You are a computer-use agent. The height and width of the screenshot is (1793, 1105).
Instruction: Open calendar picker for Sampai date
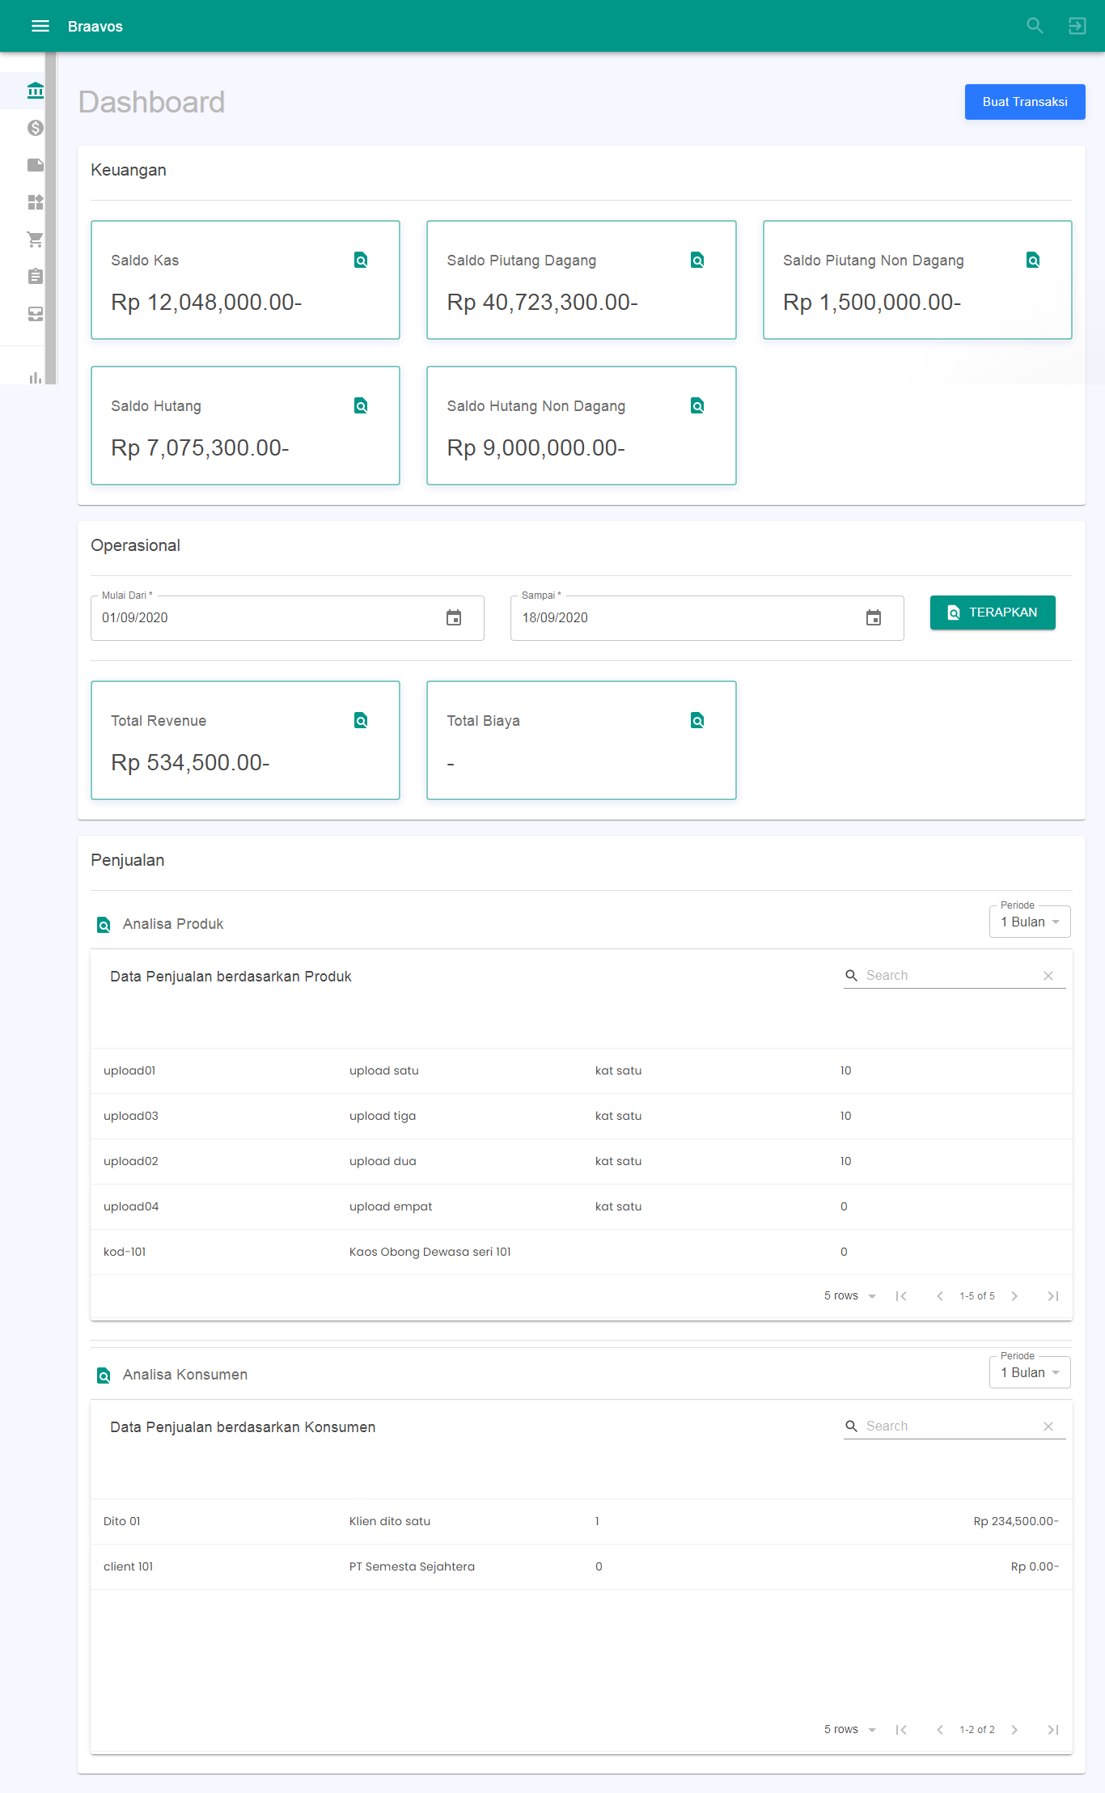(x=874, y=618)
